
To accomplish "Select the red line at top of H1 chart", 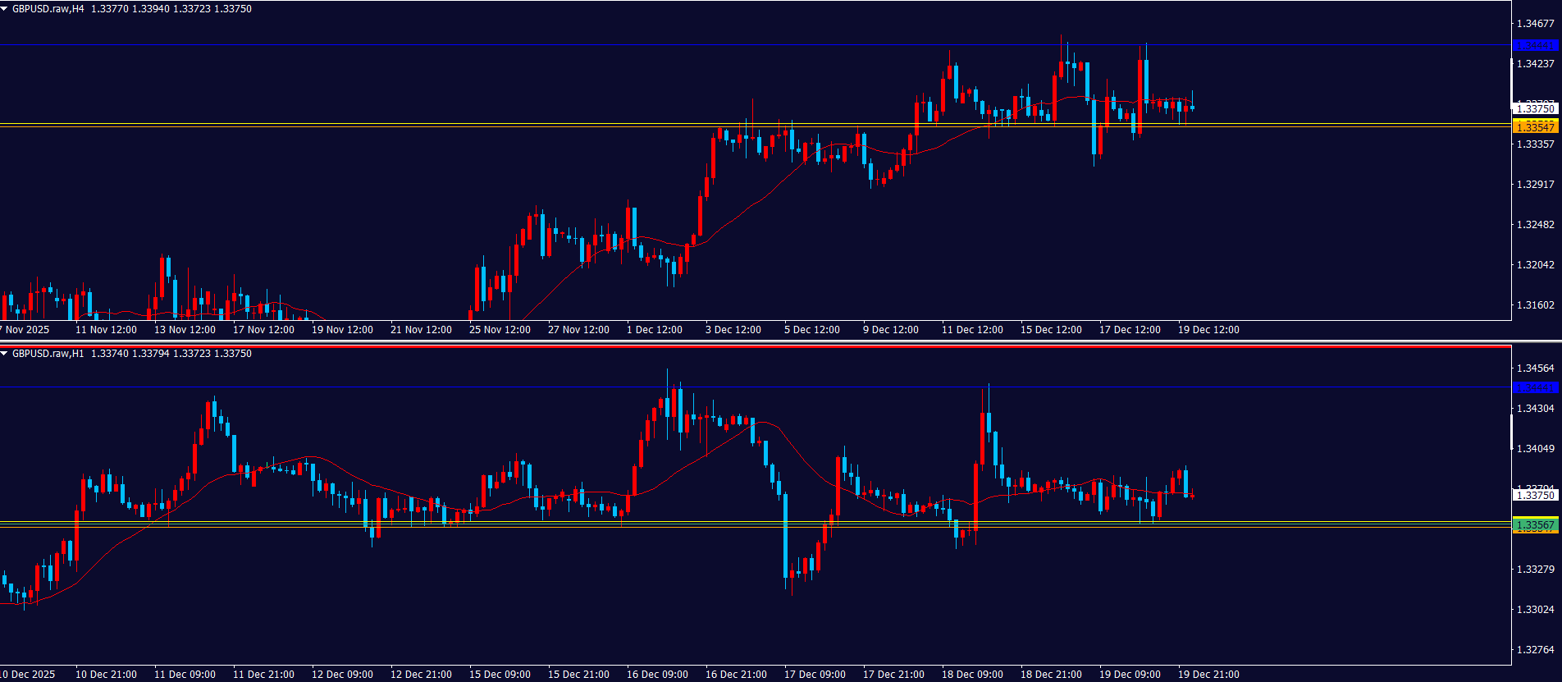I will [738, 347].
